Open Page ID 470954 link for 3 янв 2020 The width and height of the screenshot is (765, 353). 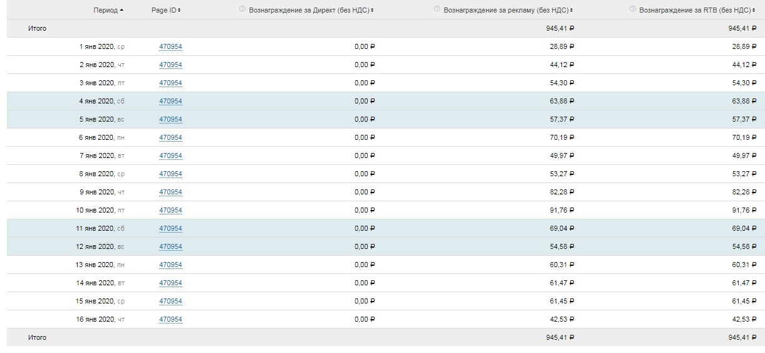[170, 83]
